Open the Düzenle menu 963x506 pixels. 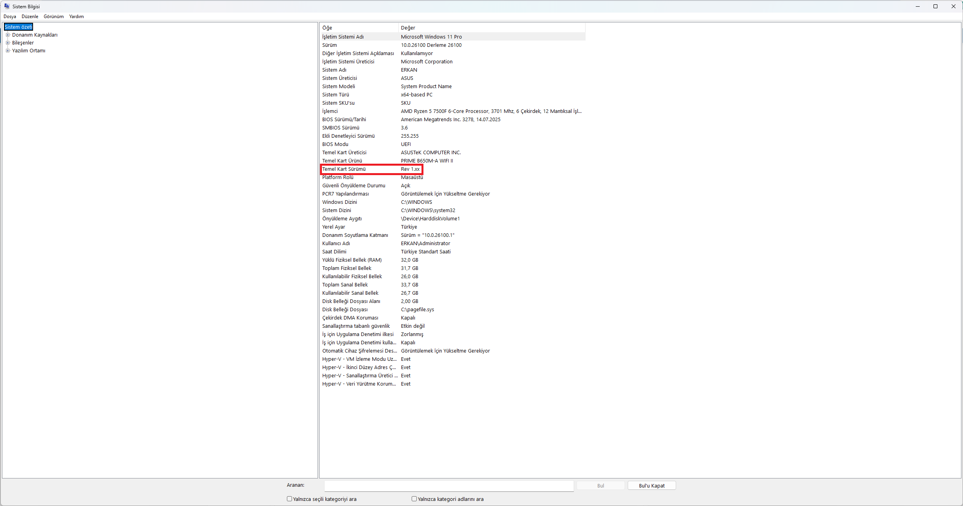coord(30,17)
